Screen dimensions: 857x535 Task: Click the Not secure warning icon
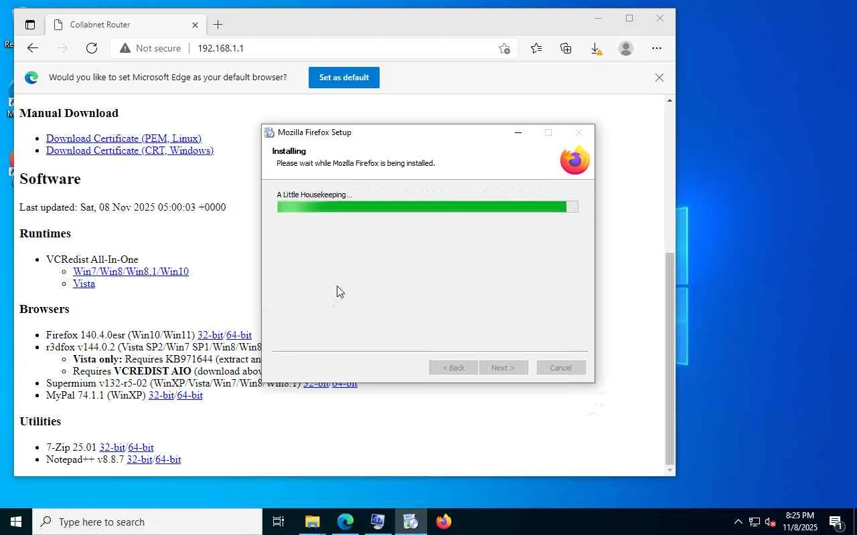pyautogui.click(x=125, y=48)
